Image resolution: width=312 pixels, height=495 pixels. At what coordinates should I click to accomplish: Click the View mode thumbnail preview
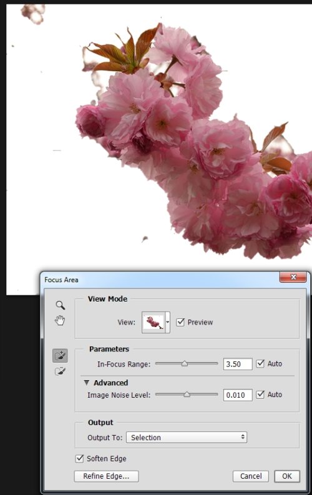154,322
